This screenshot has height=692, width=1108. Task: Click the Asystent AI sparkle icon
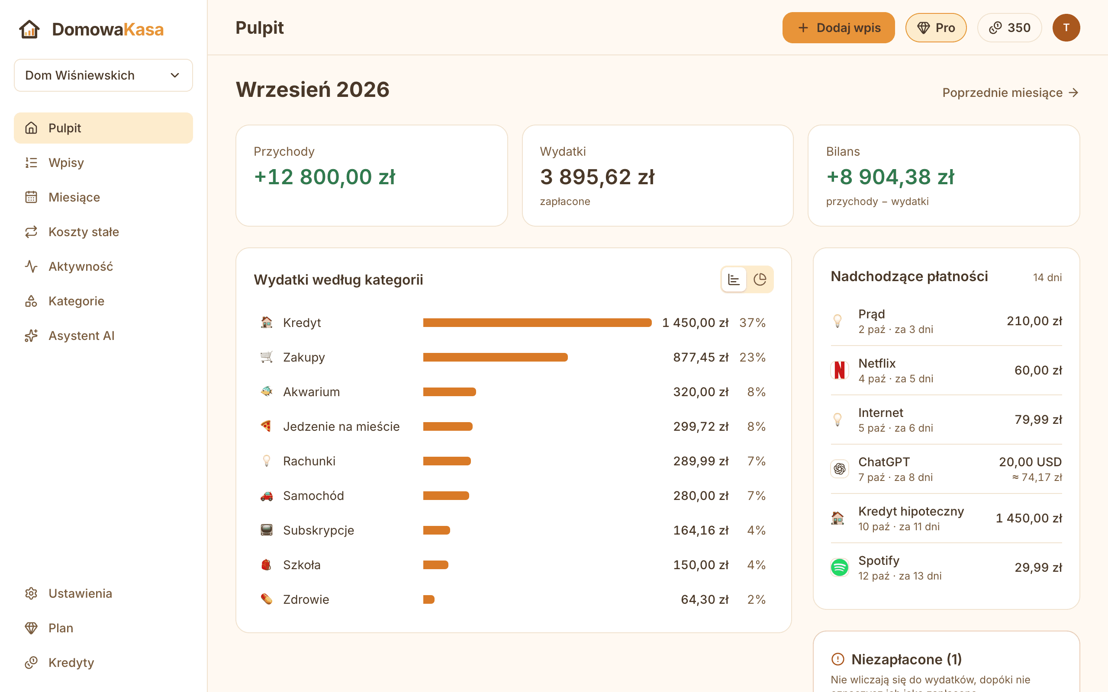click(x=31, y=336)
